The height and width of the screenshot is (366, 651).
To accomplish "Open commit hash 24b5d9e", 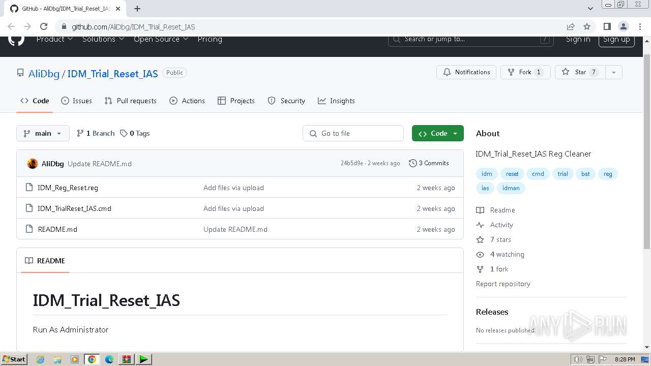I will pos(352,163).
